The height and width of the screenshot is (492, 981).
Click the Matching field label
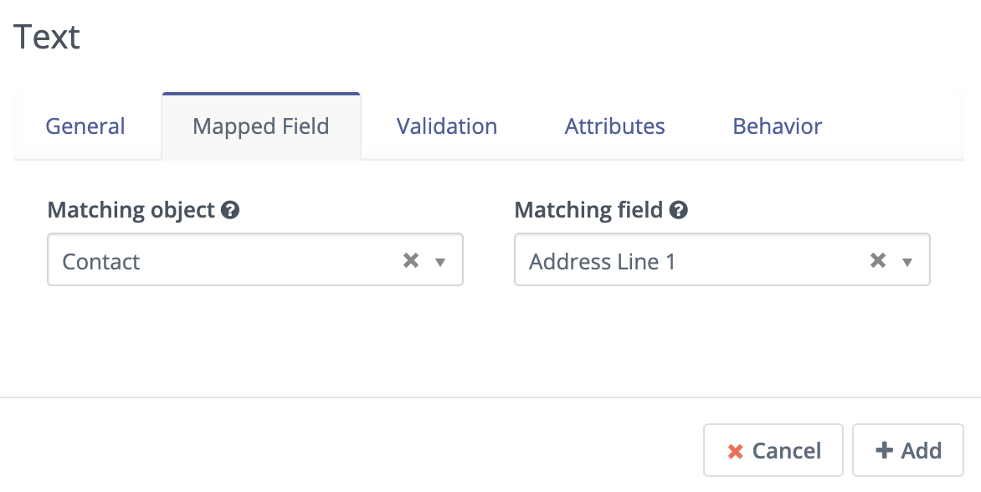[x=588, y=210]
